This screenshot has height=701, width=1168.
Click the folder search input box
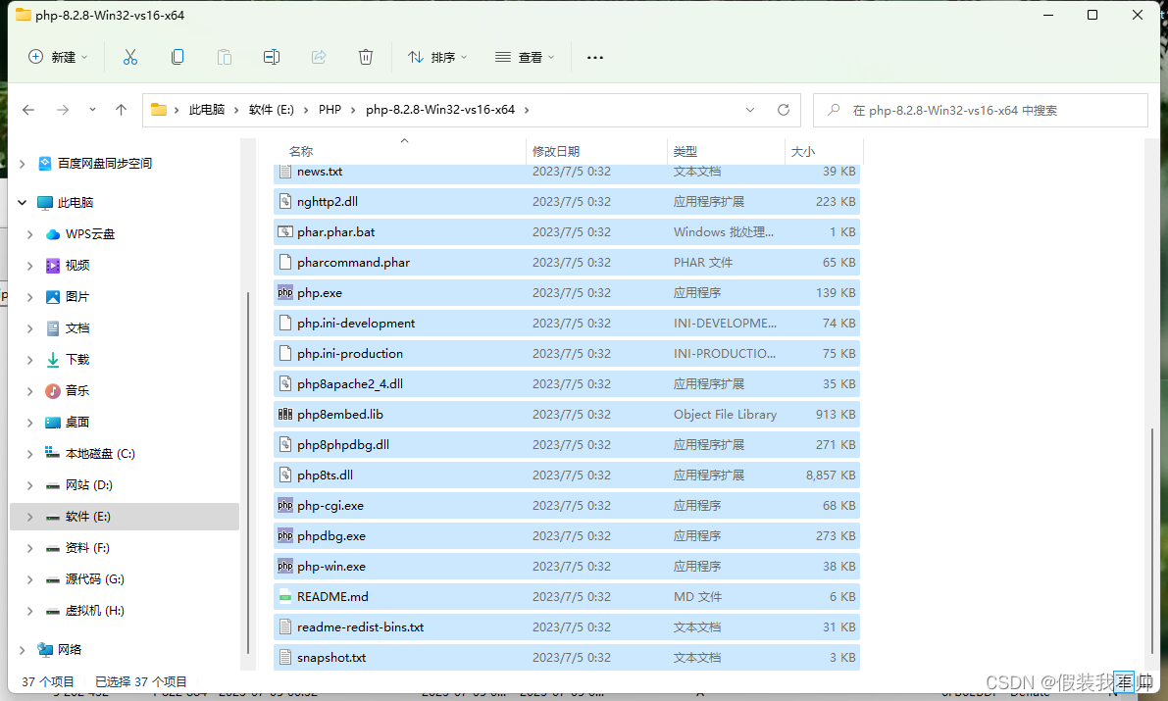coord(981,110)
